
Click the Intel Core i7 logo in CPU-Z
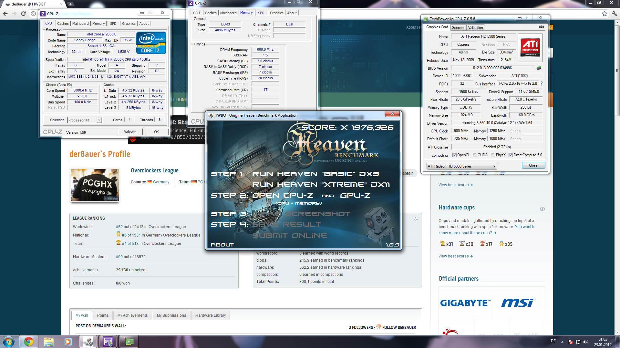pyautogui.click(x=151, y=43)
